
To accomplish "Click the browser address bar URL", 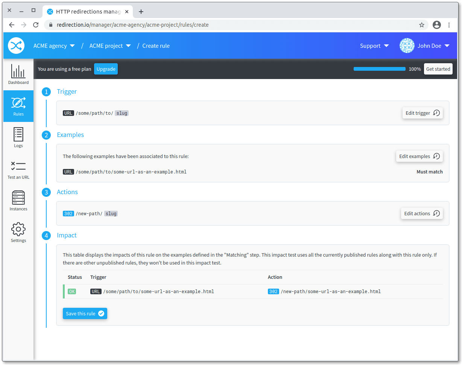I will pyautogui.click(x=132, y=25).
